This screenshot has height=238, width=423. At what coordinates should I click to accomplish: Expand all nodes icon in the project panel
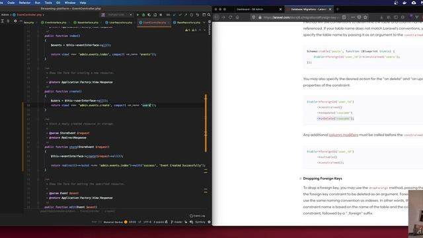[x=3, y=21]
